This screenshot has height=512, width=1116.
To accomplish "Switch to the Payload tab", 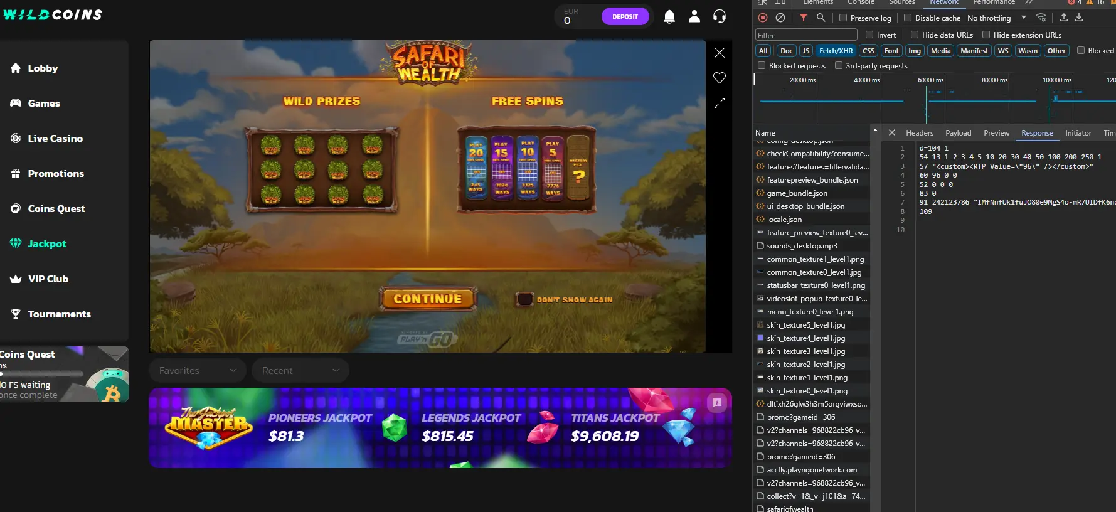I will coord(958,132).
